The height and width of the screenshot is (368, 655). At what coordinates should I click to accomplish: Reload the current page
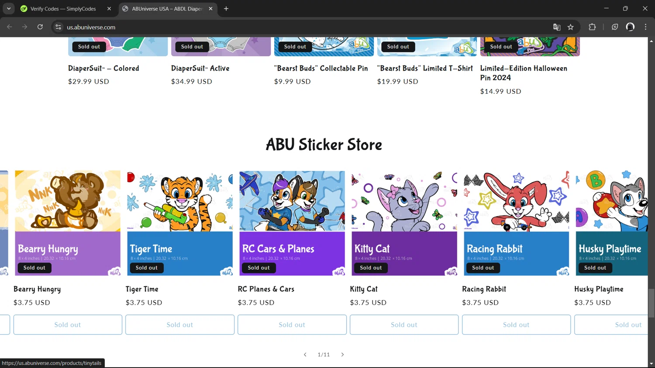click(x=40, y=27)
